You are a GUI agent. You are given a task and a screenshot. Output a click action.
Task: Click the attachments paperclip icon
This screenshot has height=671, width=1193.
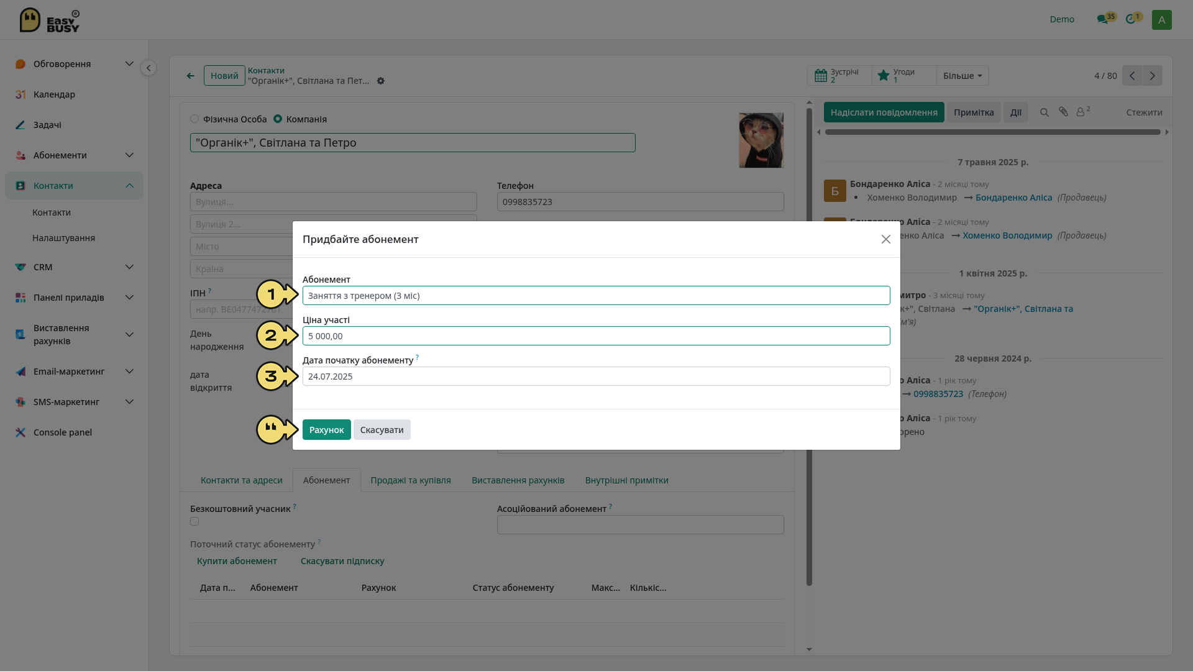click(x=1063, y=112)
